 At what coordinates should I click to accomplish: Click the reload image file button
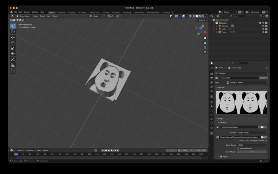click(x=266, y=137)
